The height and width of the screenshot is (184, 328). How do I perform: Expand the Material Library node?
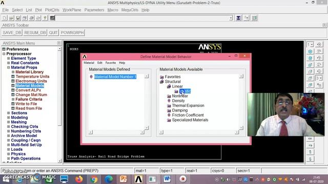pyautogui.click(x=13, y=72)
